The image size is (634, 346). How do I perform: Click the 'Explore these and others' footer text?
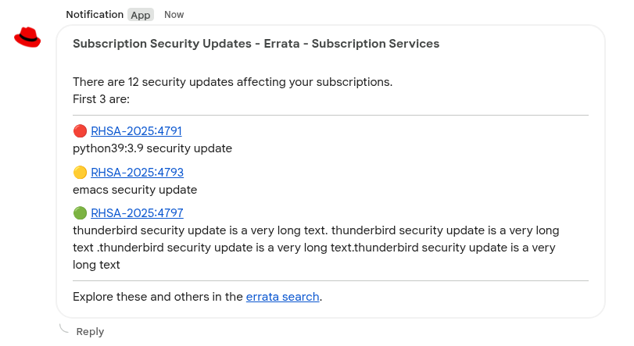[x=158, y=297]
